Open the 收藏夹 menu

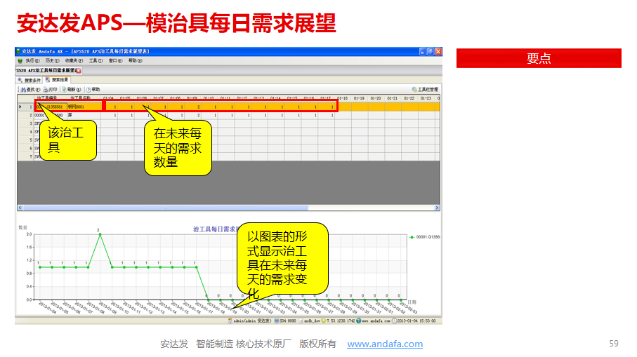coord(74,61)
